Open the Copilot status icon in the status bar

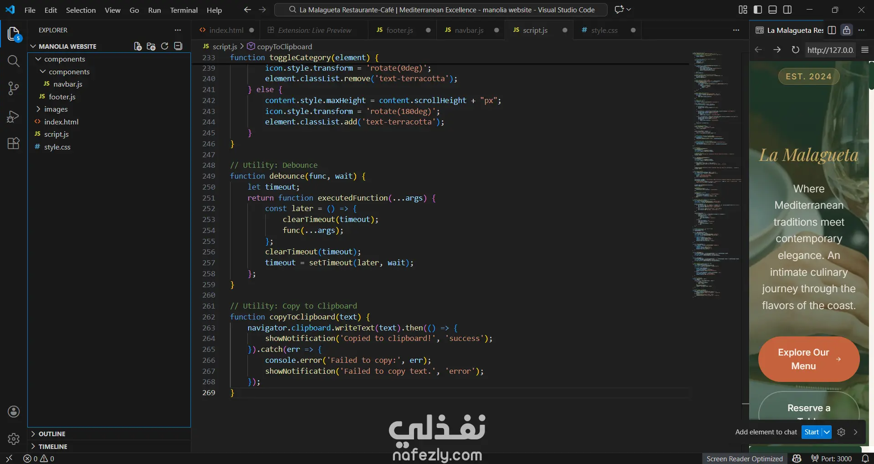(797, 459)
